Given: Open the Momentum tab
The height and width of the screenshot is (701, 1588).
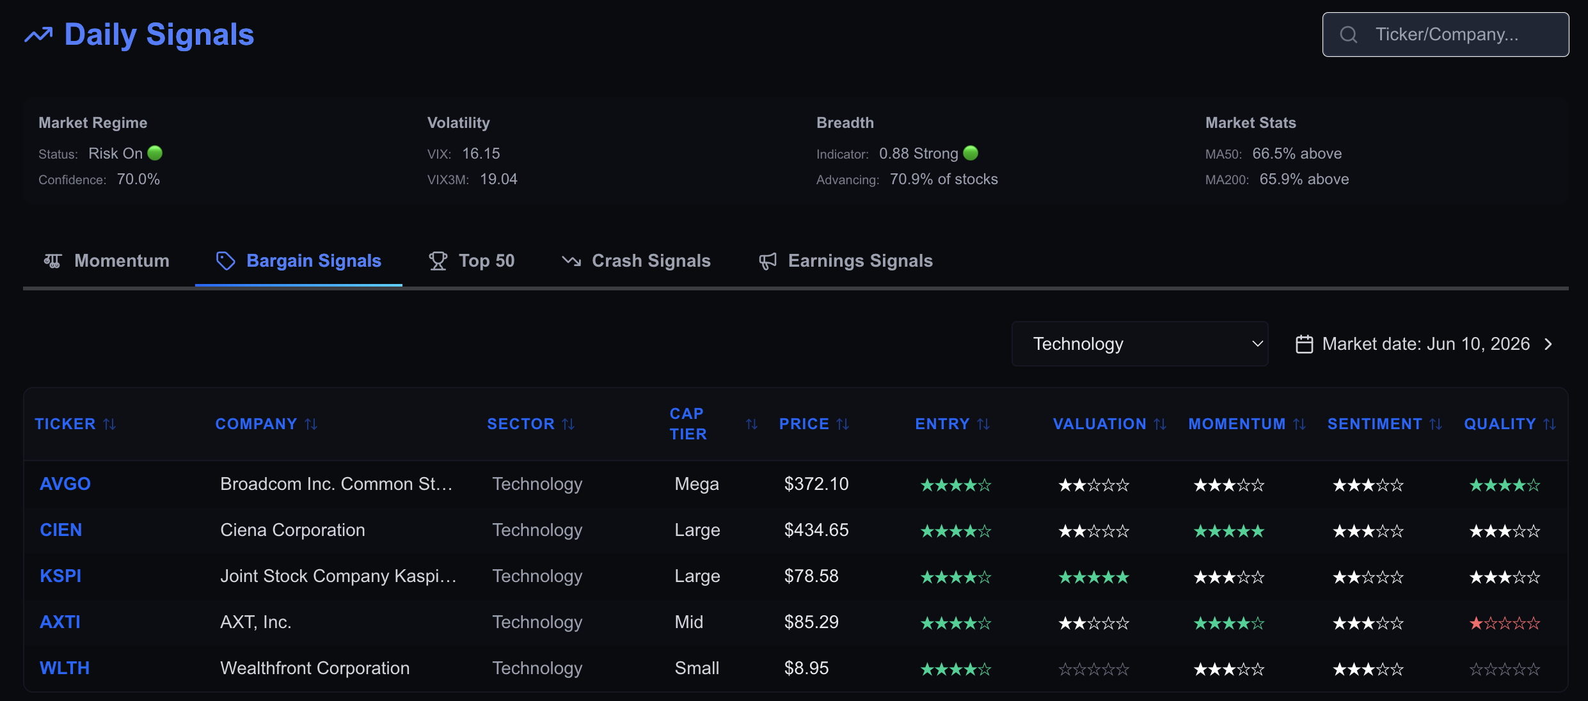Looking at the screenshot, I should (106, 261).
